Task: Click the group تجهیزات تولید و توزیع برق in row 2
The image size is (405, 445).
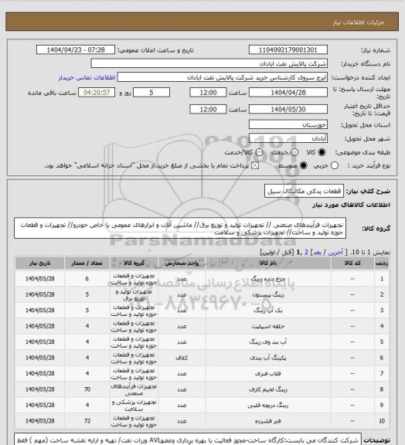Action: [134, 295]
